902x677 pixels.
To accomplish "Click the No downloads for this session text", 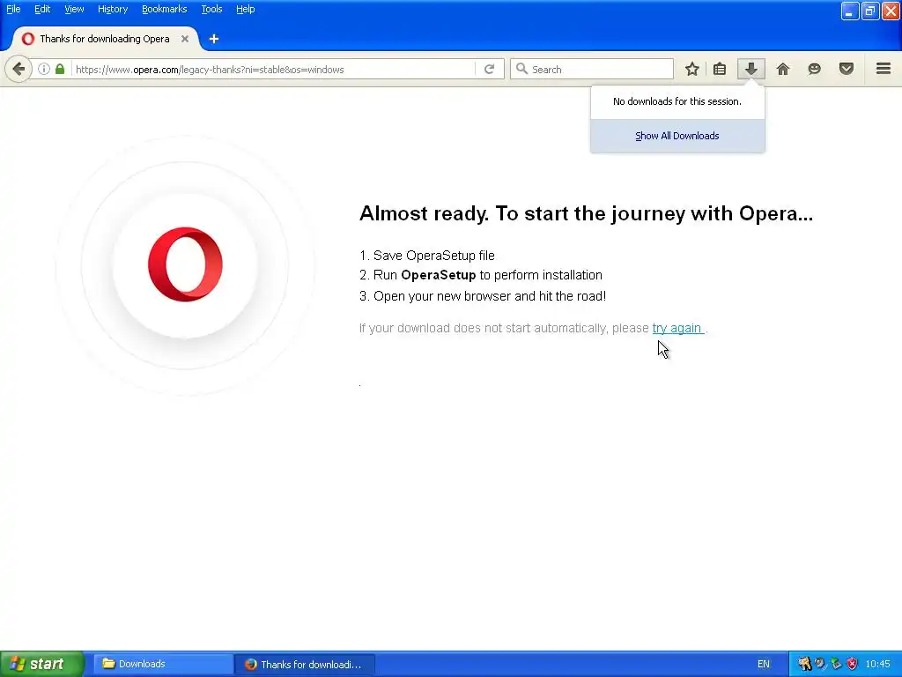I will point(677,101).
